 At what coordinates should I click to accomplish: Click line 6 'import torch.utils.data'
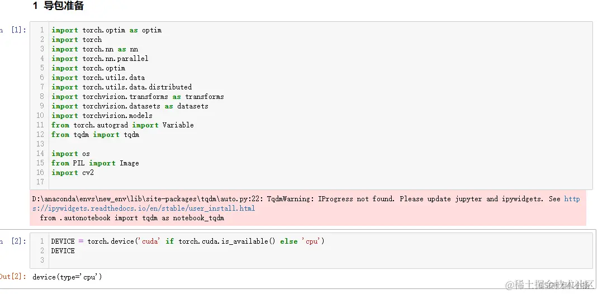click(x=98, y=78)
